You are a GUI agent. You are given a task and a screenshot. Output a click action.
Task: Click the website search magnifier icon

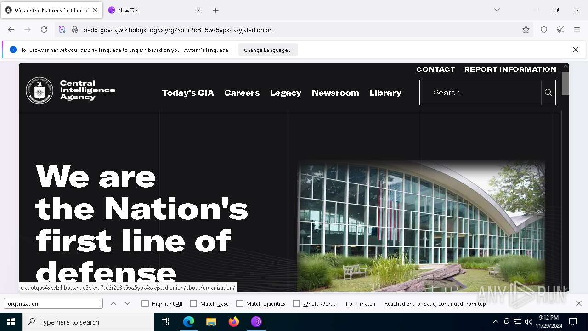[x=548, y=92]
